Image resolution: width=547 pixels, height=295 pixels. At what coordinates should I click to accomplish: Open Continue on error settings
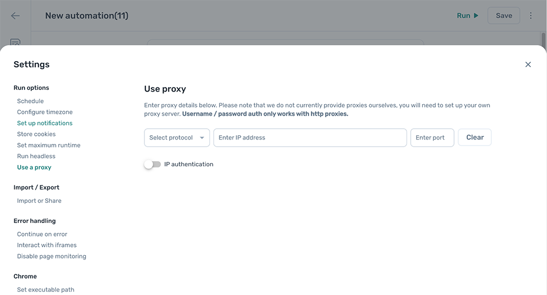[x=42, y=234]
